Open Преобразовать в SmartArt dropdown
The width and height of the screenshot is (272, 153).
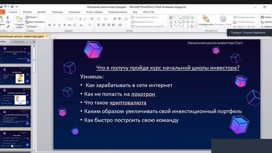point(148,26)
